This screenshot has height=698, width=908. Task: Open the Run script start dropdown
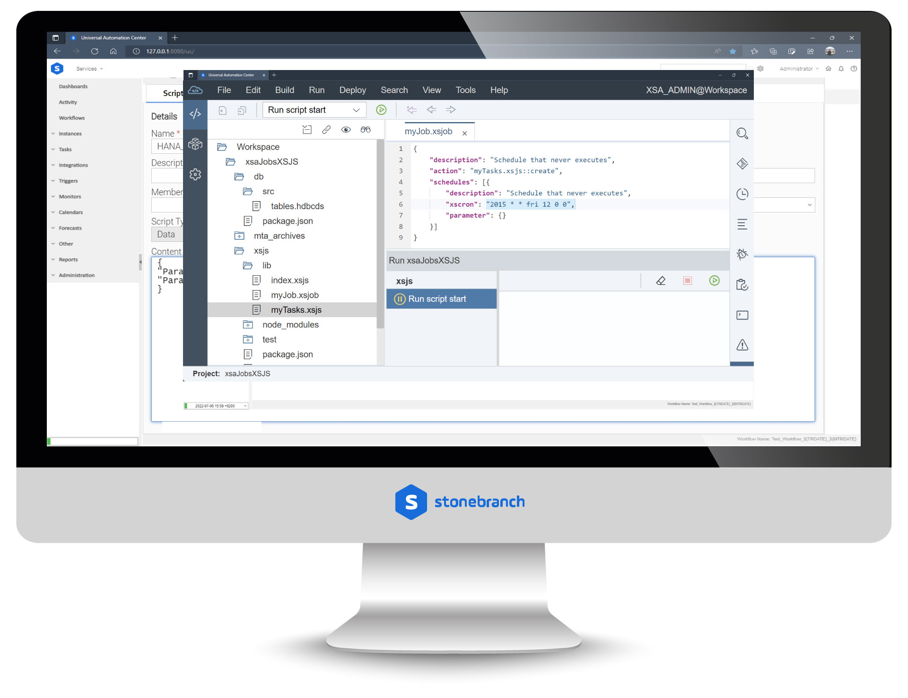(x=314, y=110)
